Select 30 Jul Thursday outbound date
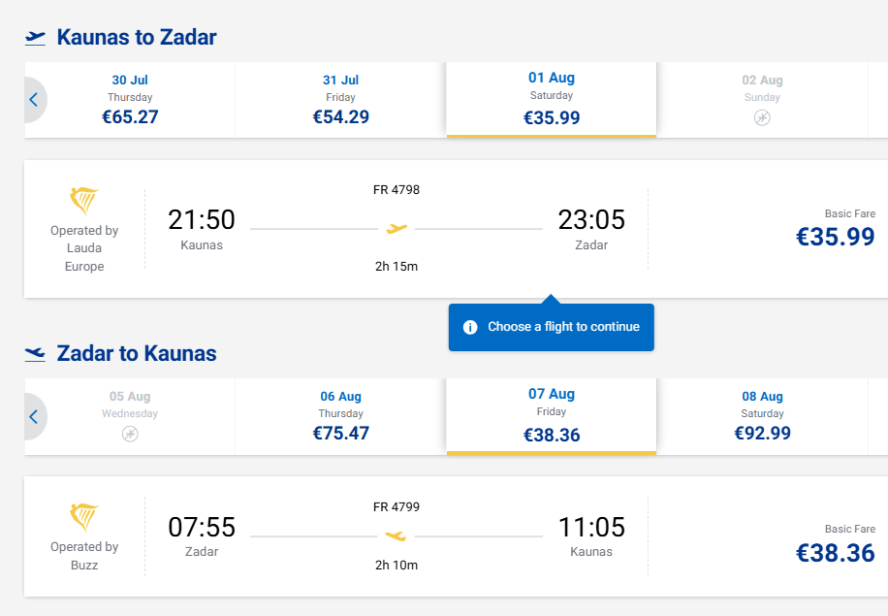This screenshot has height=616, width=888. pyautogui.click(x=130, y=100)
